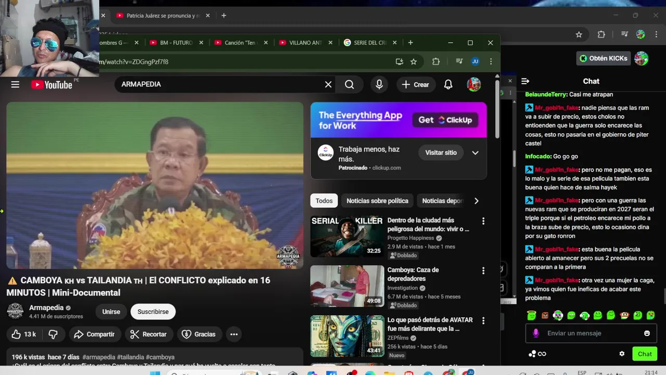Install or cast via the address-bar screen icon
666x375 pixels.
tap(399, 61)
